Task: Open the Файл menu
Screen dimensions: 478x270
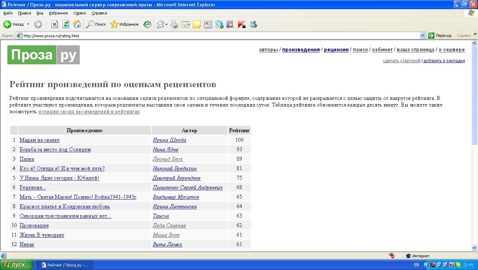Action: 8,13
